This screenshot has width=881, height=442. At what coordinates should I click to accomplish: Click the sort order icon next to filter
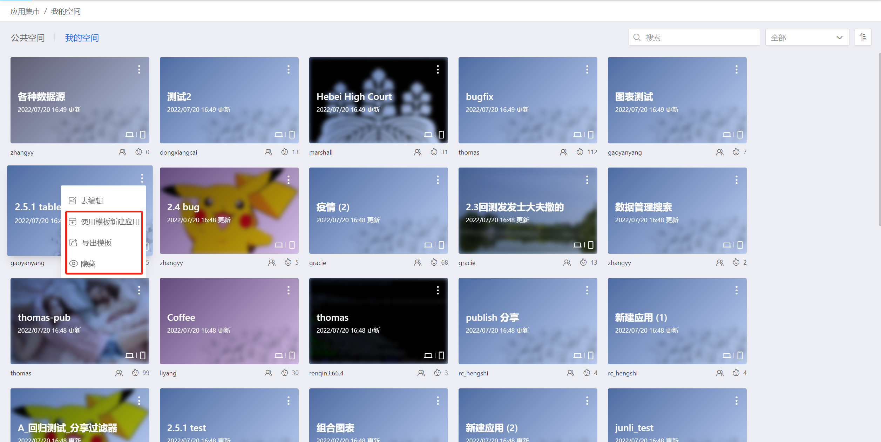(863, 38)
